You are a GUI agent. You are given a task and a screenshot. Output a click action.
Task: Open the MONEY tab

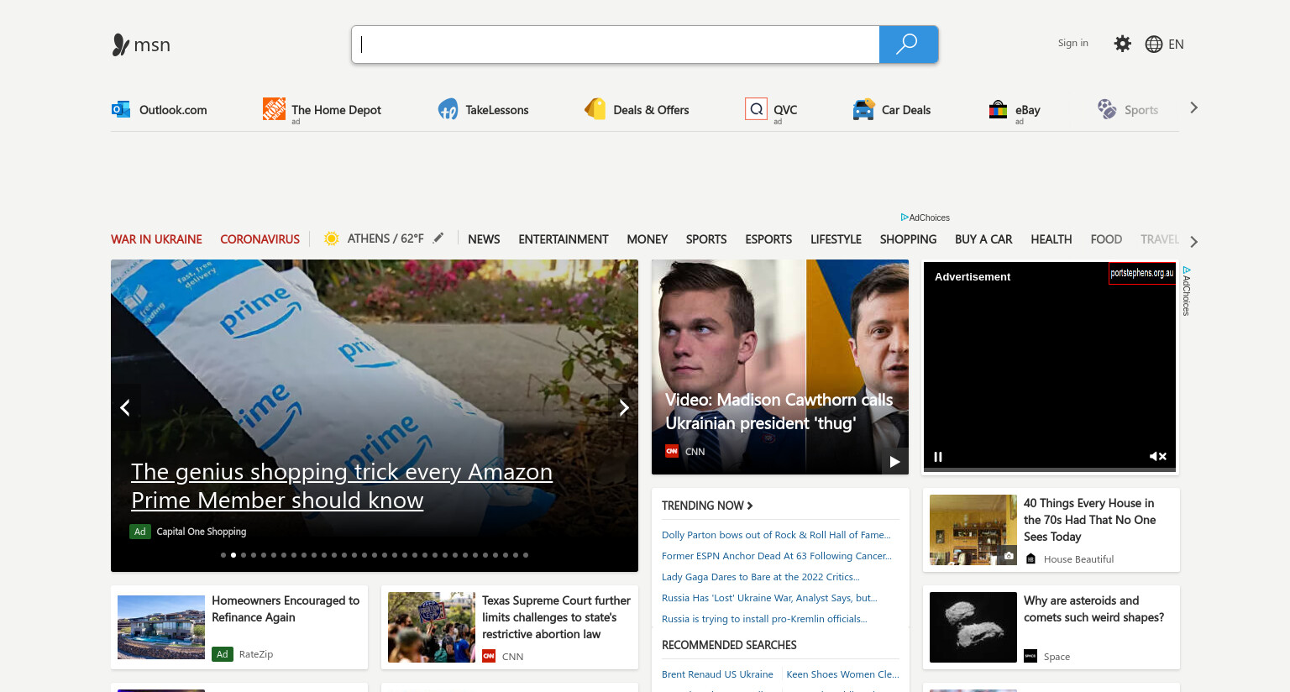click(648, 239)
